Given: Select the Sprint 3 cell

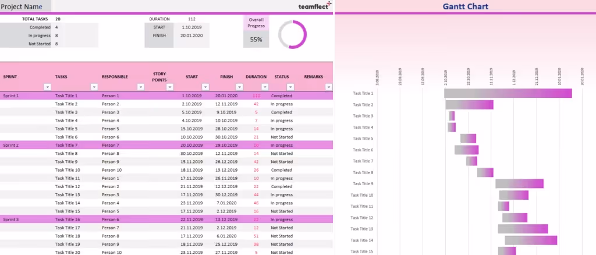Looking at the screenshot, I should tap(11, 219).
